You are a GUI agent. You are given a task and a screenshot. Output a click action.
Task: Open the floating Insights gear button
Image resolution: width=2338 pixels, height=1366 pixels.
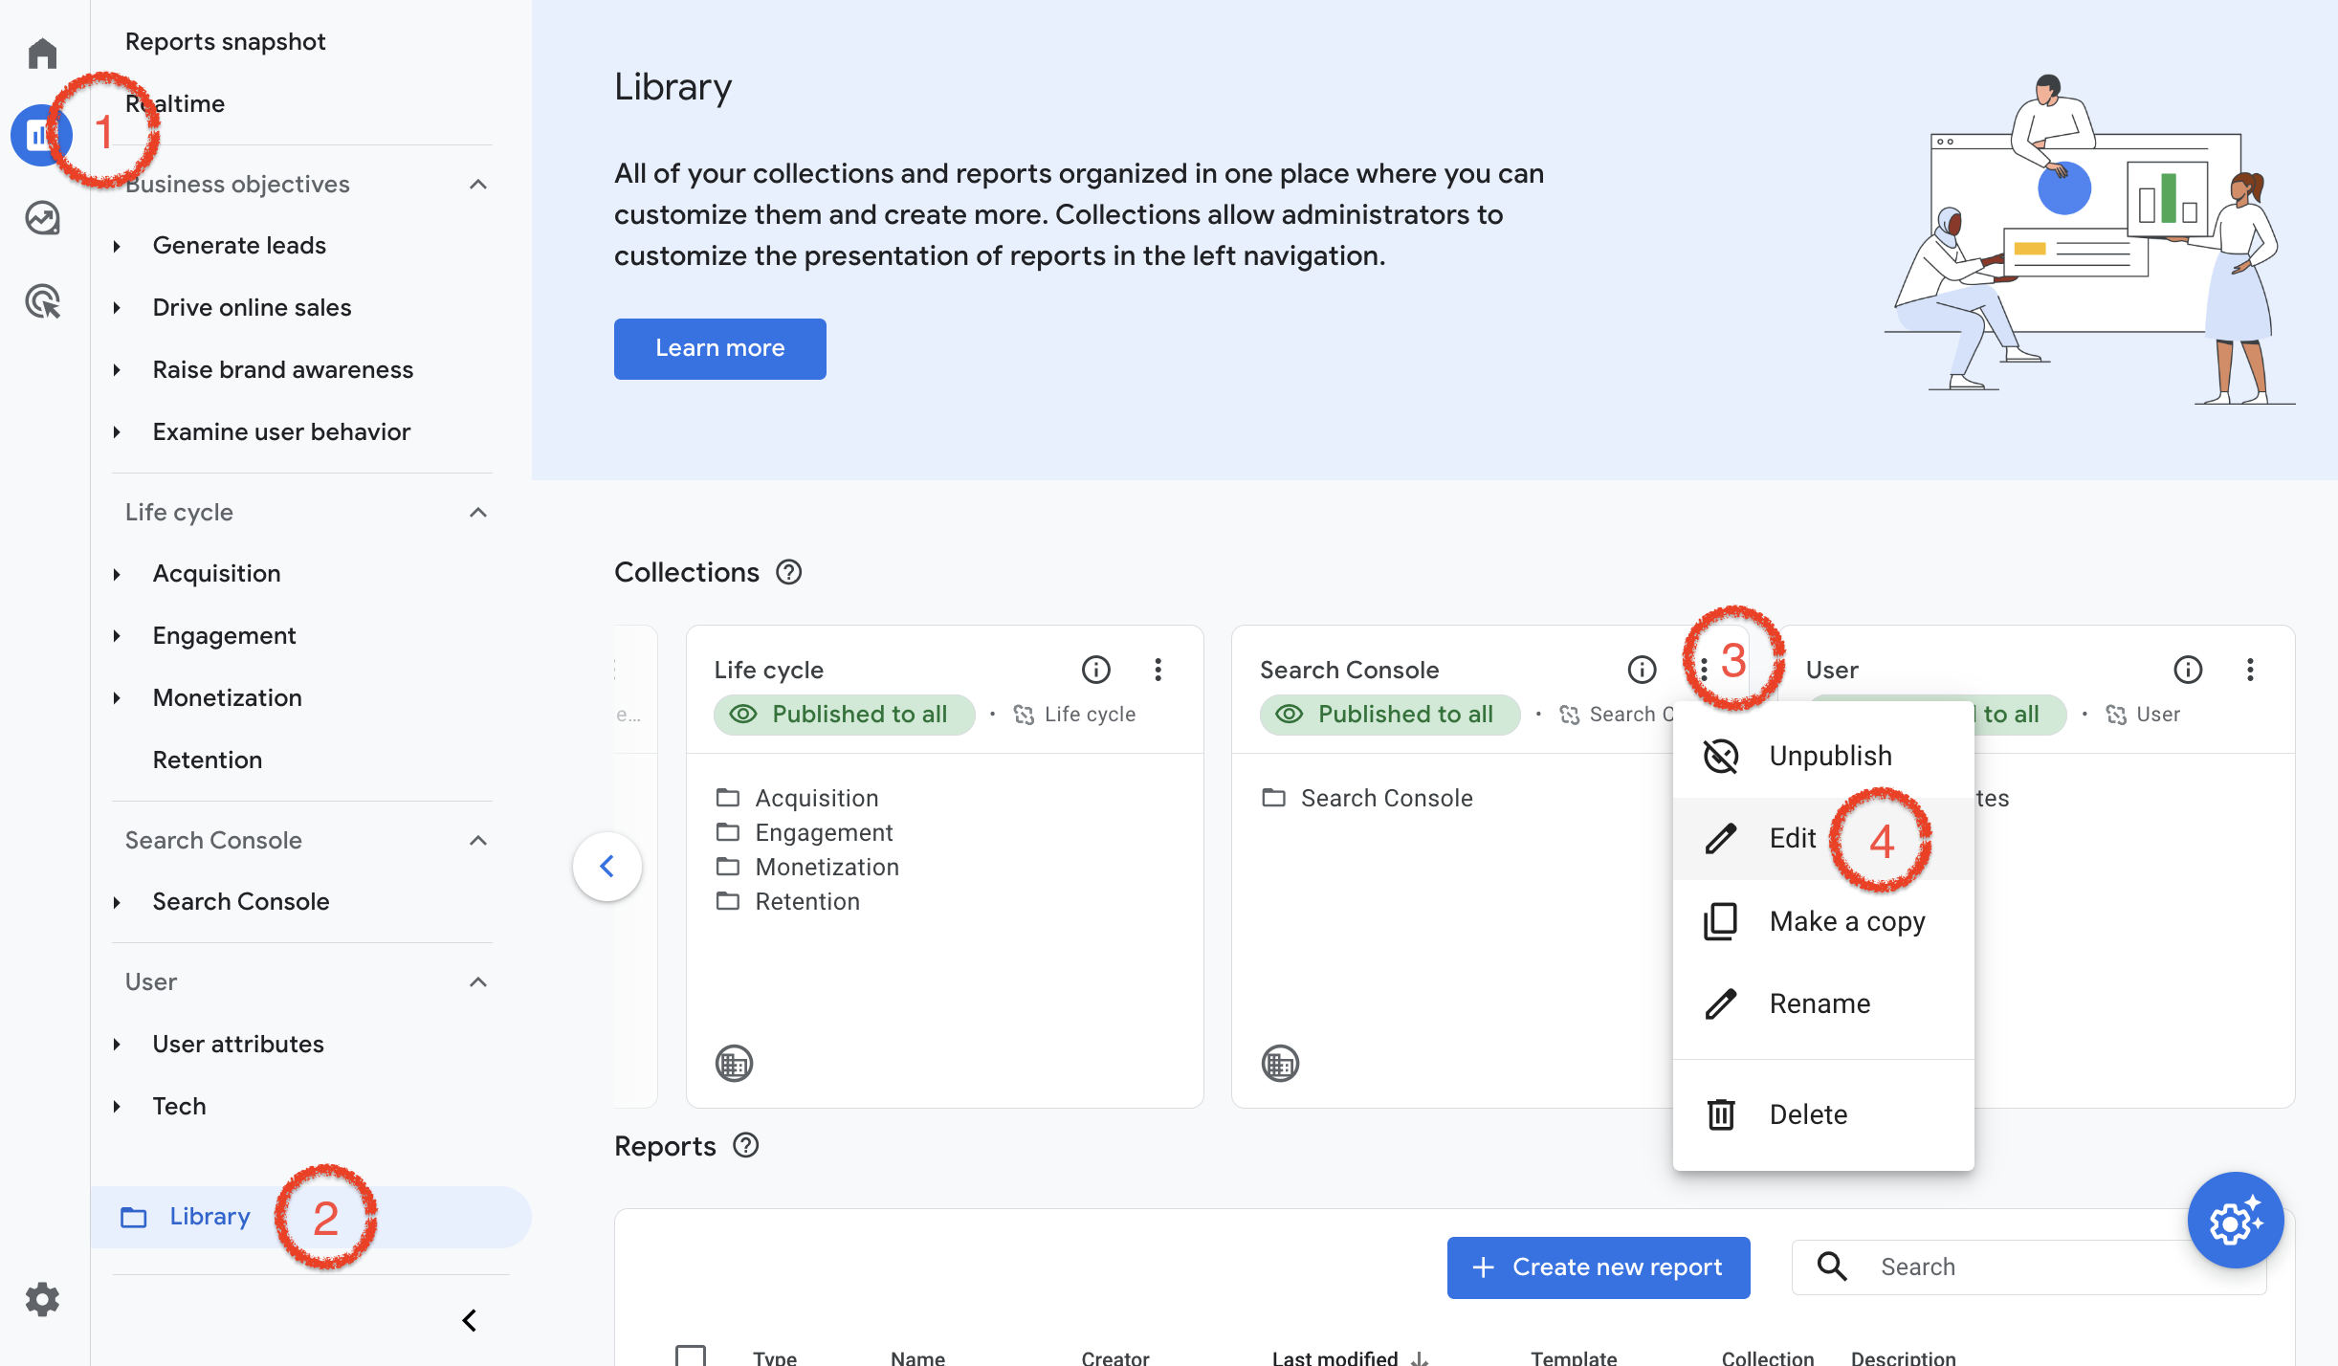(2235, 1221)
